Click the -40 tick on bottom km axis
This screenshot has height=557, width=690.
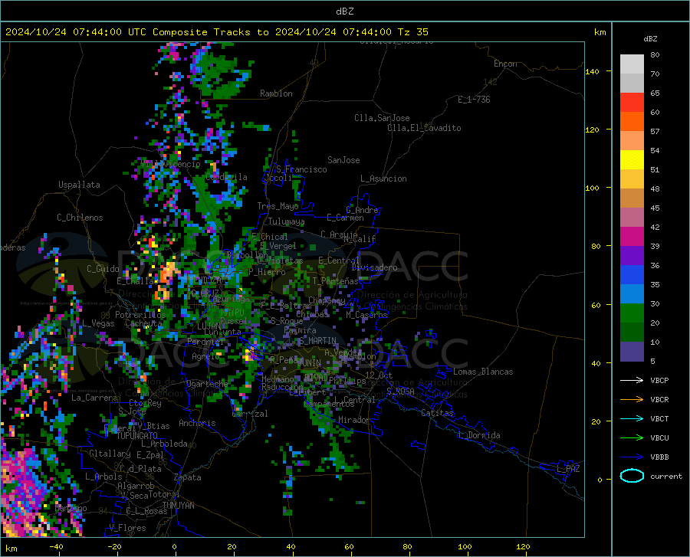(x=56, y=546)
